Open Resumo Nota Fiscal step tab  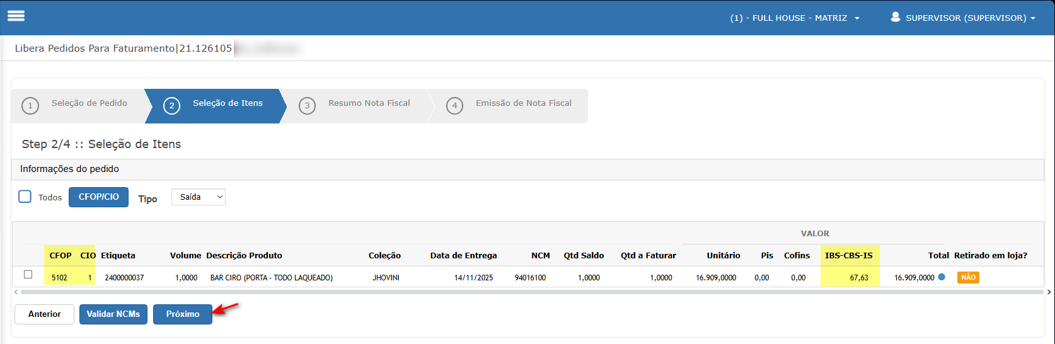coord(369,103)
